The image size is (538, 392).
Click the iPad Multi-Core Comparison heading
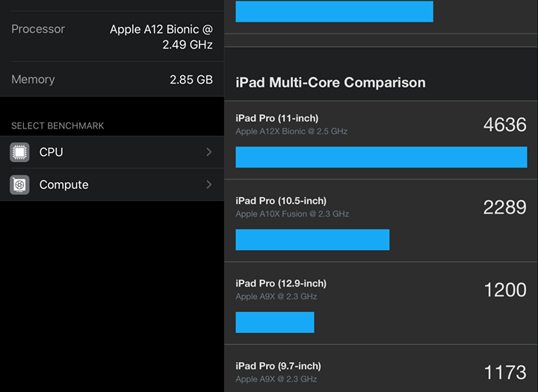pos(330,83)
